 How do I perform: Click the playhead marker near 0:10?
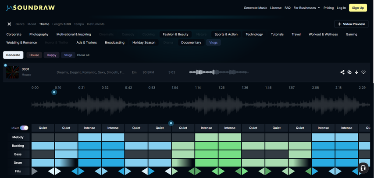coord(54,92)
